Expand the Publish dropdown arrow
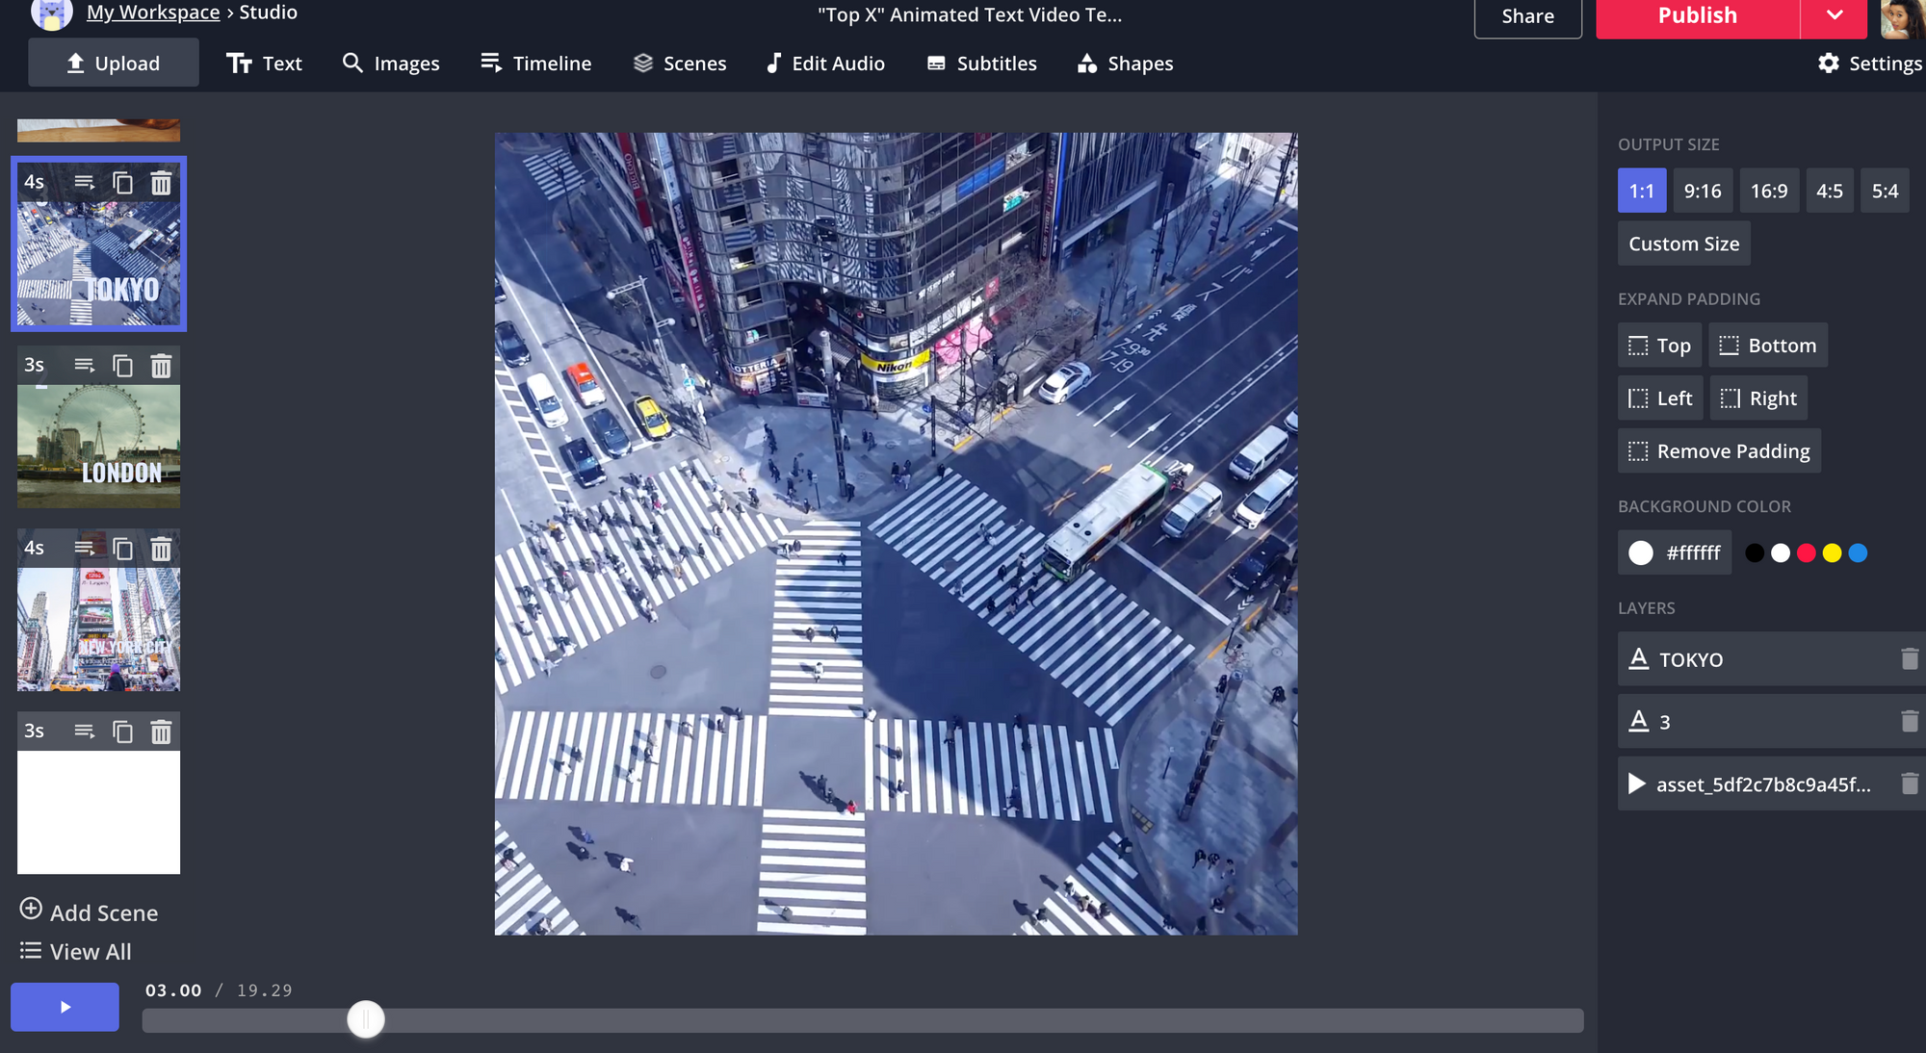Screen dimensions: 1926x1053 click(x=1834, y=15)
